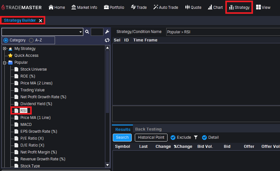The image size is (280, 171).
Task: Click the Historical Point button
Action: click(x=151, y=137)
